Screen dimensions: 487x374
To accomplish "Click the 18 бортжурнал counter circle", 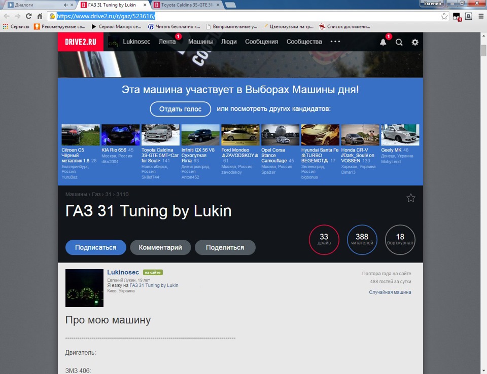I will coord(400,240).
